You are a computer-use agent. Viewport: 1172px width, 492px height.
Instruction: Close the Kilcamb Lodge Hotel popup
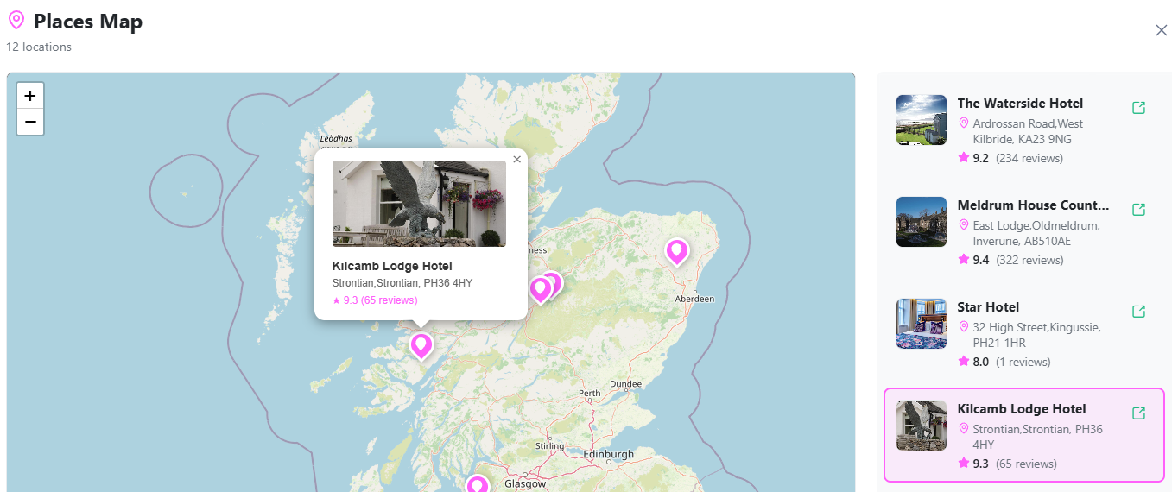[516, 160]
